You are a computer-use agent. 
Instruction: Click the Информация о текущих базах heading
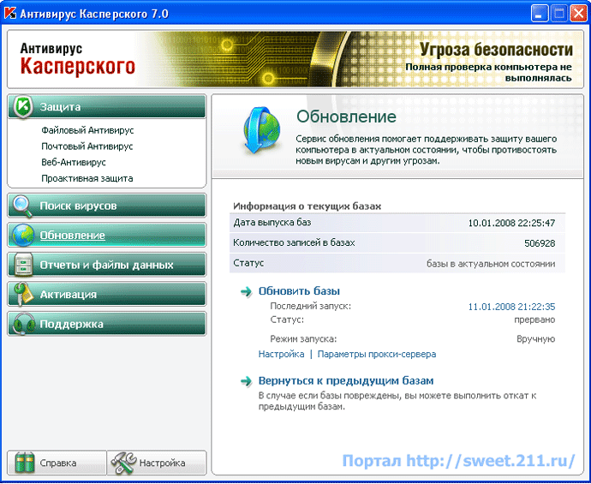click(x=307, y=206)
